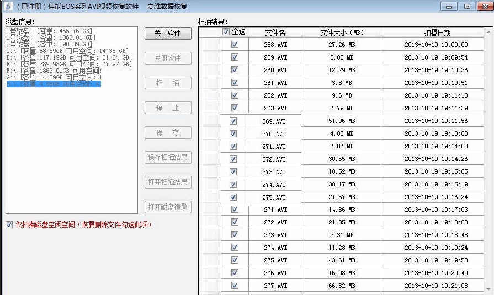Screen dimensions: 494x295
Task: Click the 保存扫描结果 button
Action: (168, 157)
